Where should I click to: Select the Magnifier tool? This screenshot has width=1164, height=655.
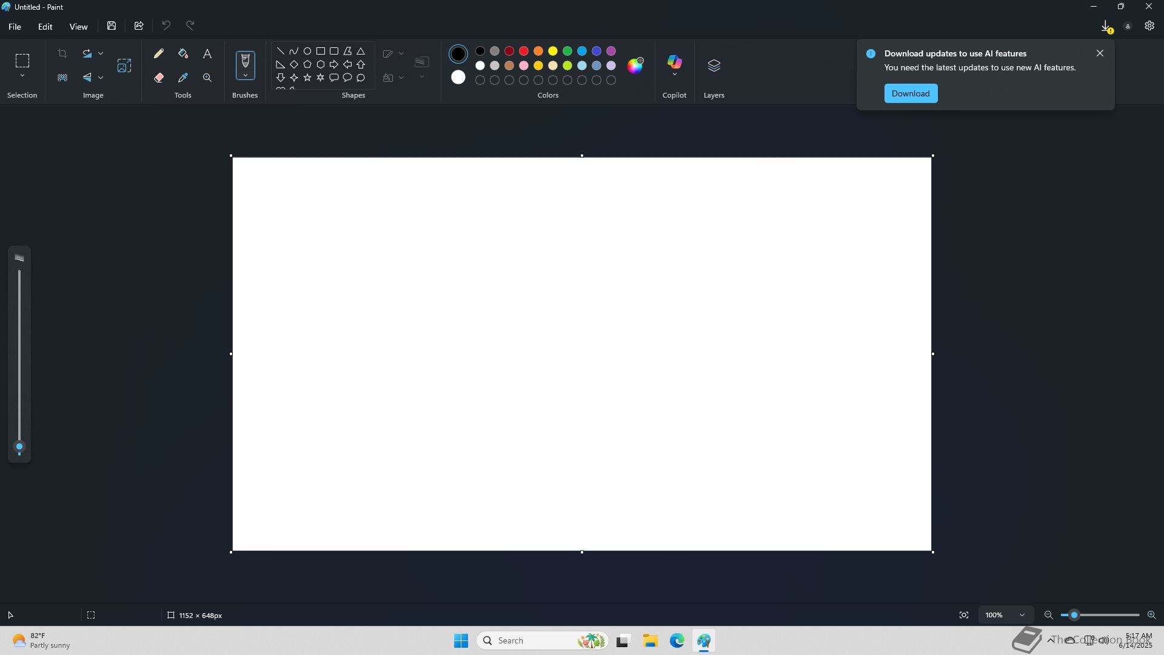point(207,78)
